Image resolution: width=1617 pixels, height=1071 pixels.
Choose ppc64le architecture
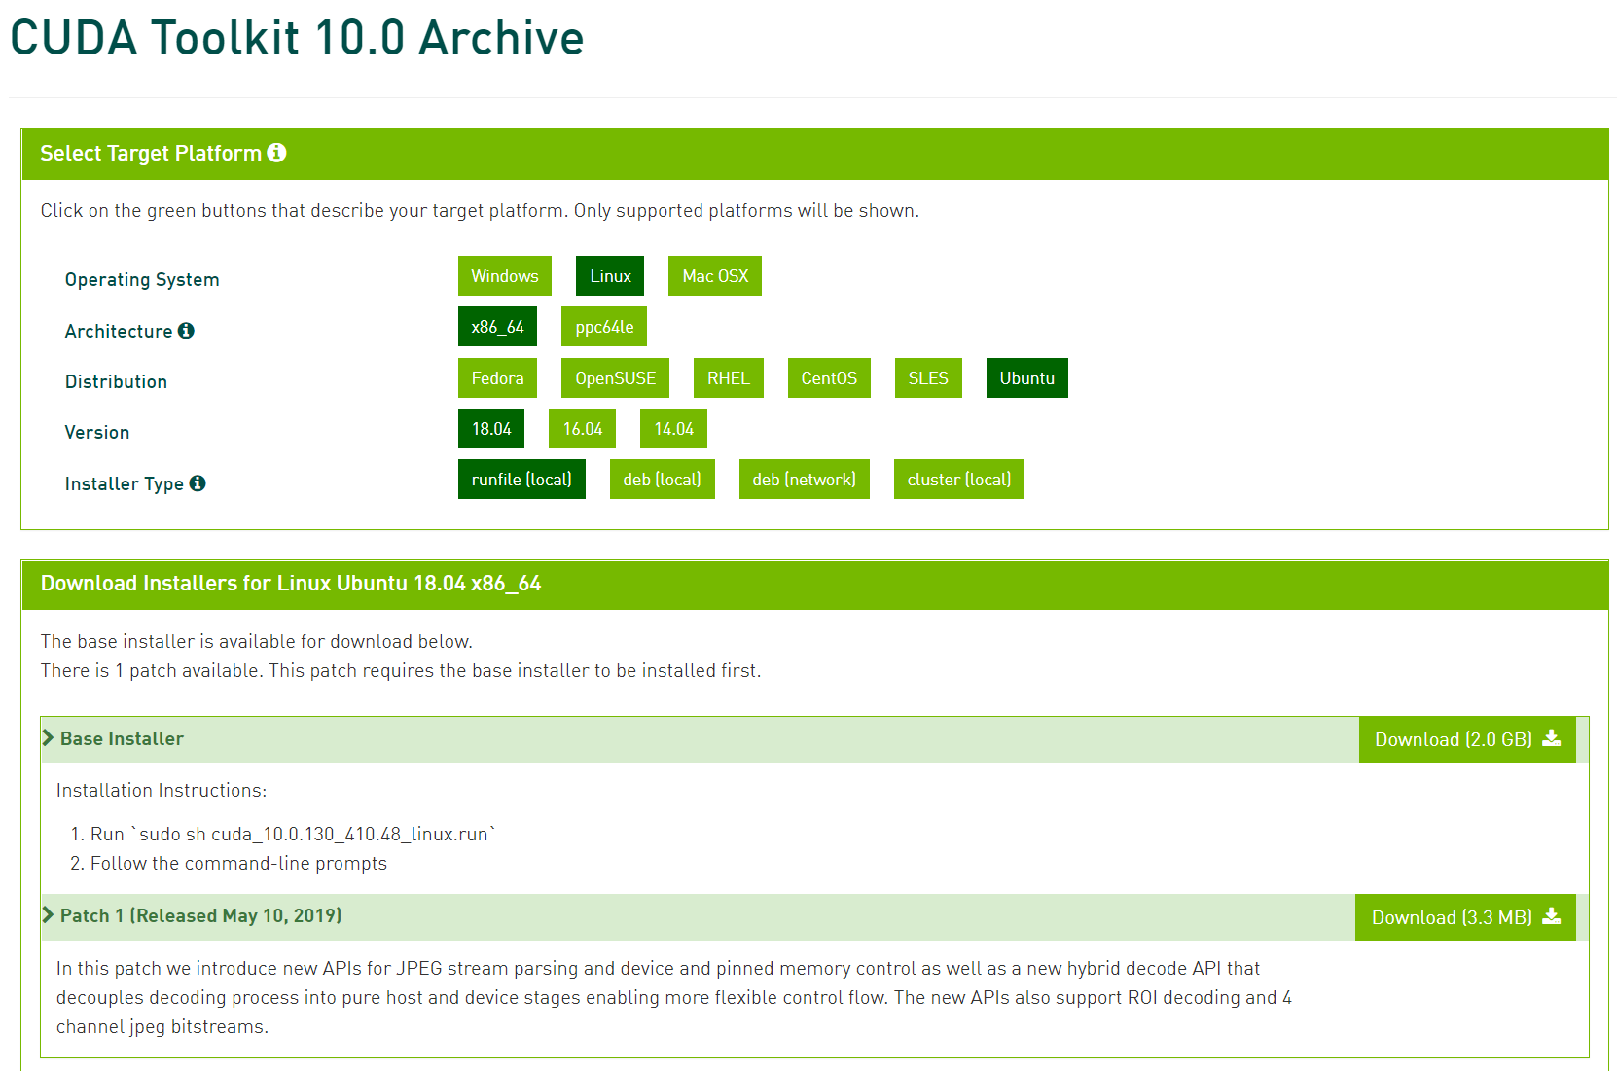604,327
